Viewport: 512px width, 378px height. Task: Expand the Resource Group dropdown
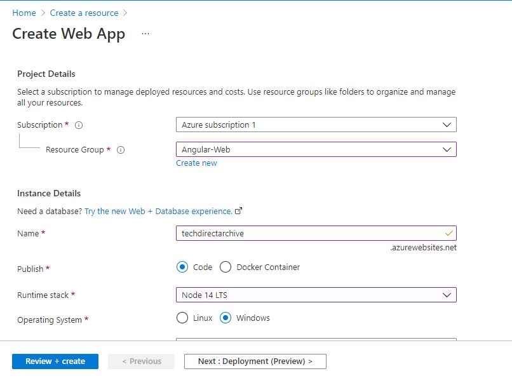tap(316, 149)
